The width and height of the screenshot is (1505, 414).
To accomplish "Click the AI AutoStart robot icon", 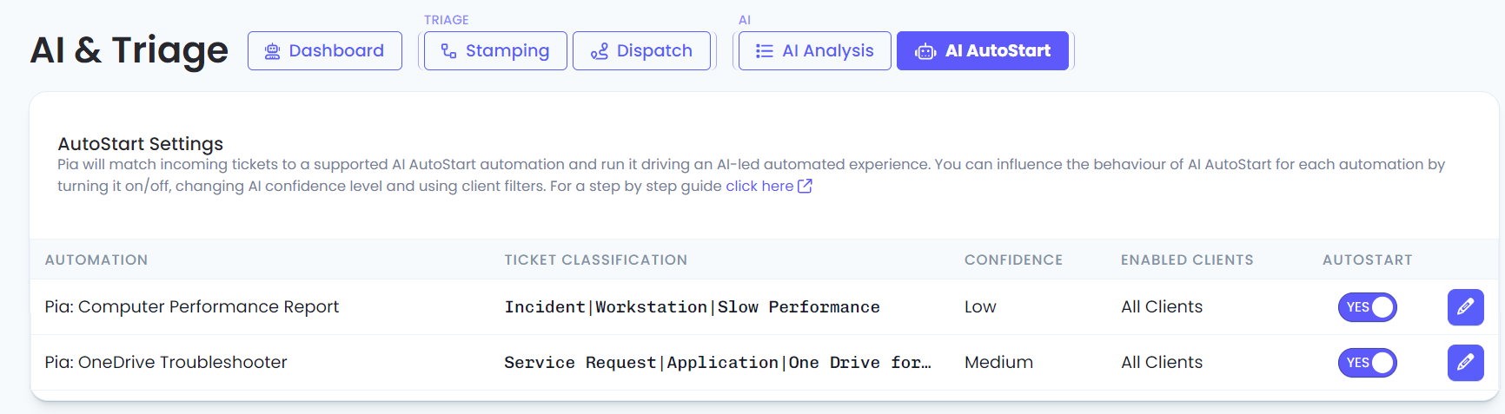I will [x=925, y=51].
